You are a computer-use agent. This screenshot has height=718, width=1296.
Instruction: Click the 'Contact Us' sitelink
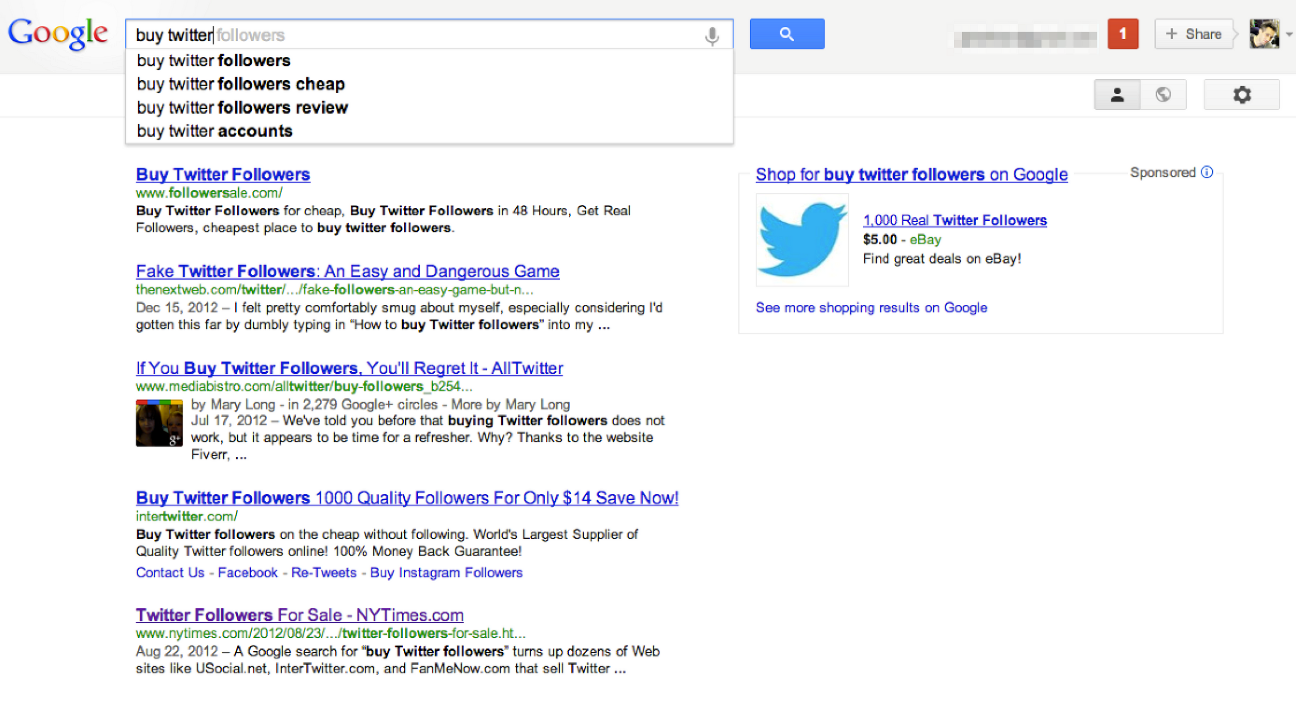(170, 573)
